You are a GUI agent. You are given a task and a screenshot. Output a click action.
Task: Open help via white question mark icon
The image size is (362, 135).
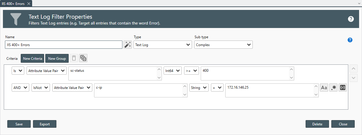click(x=351, y=19)
